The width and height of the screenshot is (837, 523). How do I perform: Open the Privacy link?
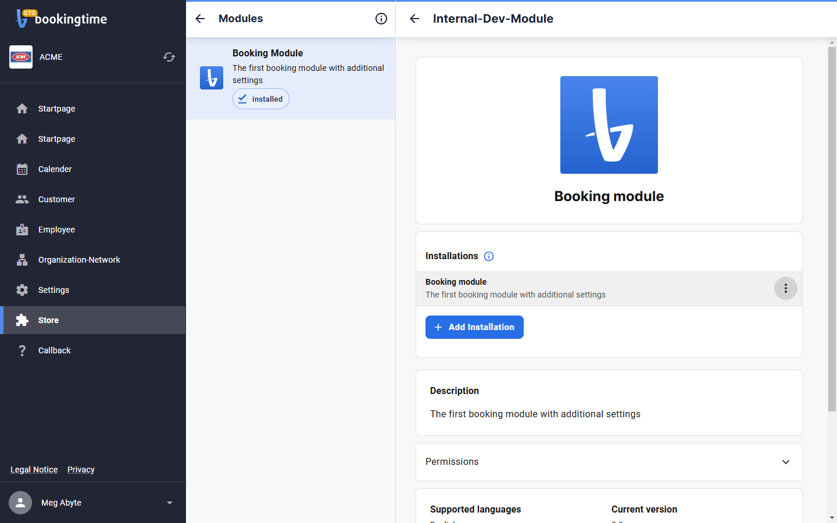coord(81,470)
